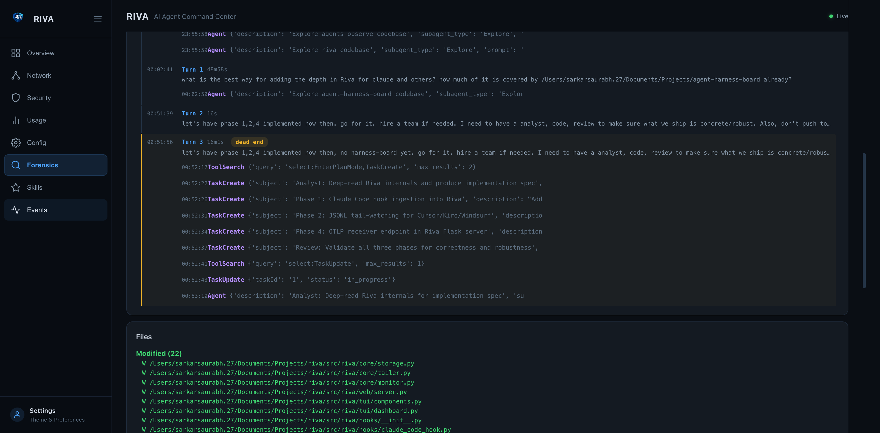Click the Forensics magnifier icon
Image resolution: width=880 pixels, height=433 pixels.
(16, 165)
